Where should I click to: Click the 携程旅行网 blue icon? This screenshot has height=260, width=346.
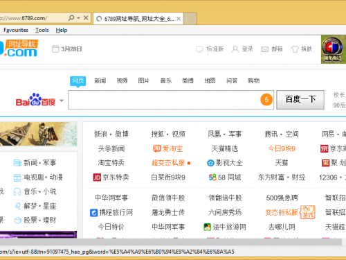click(93, 213)
